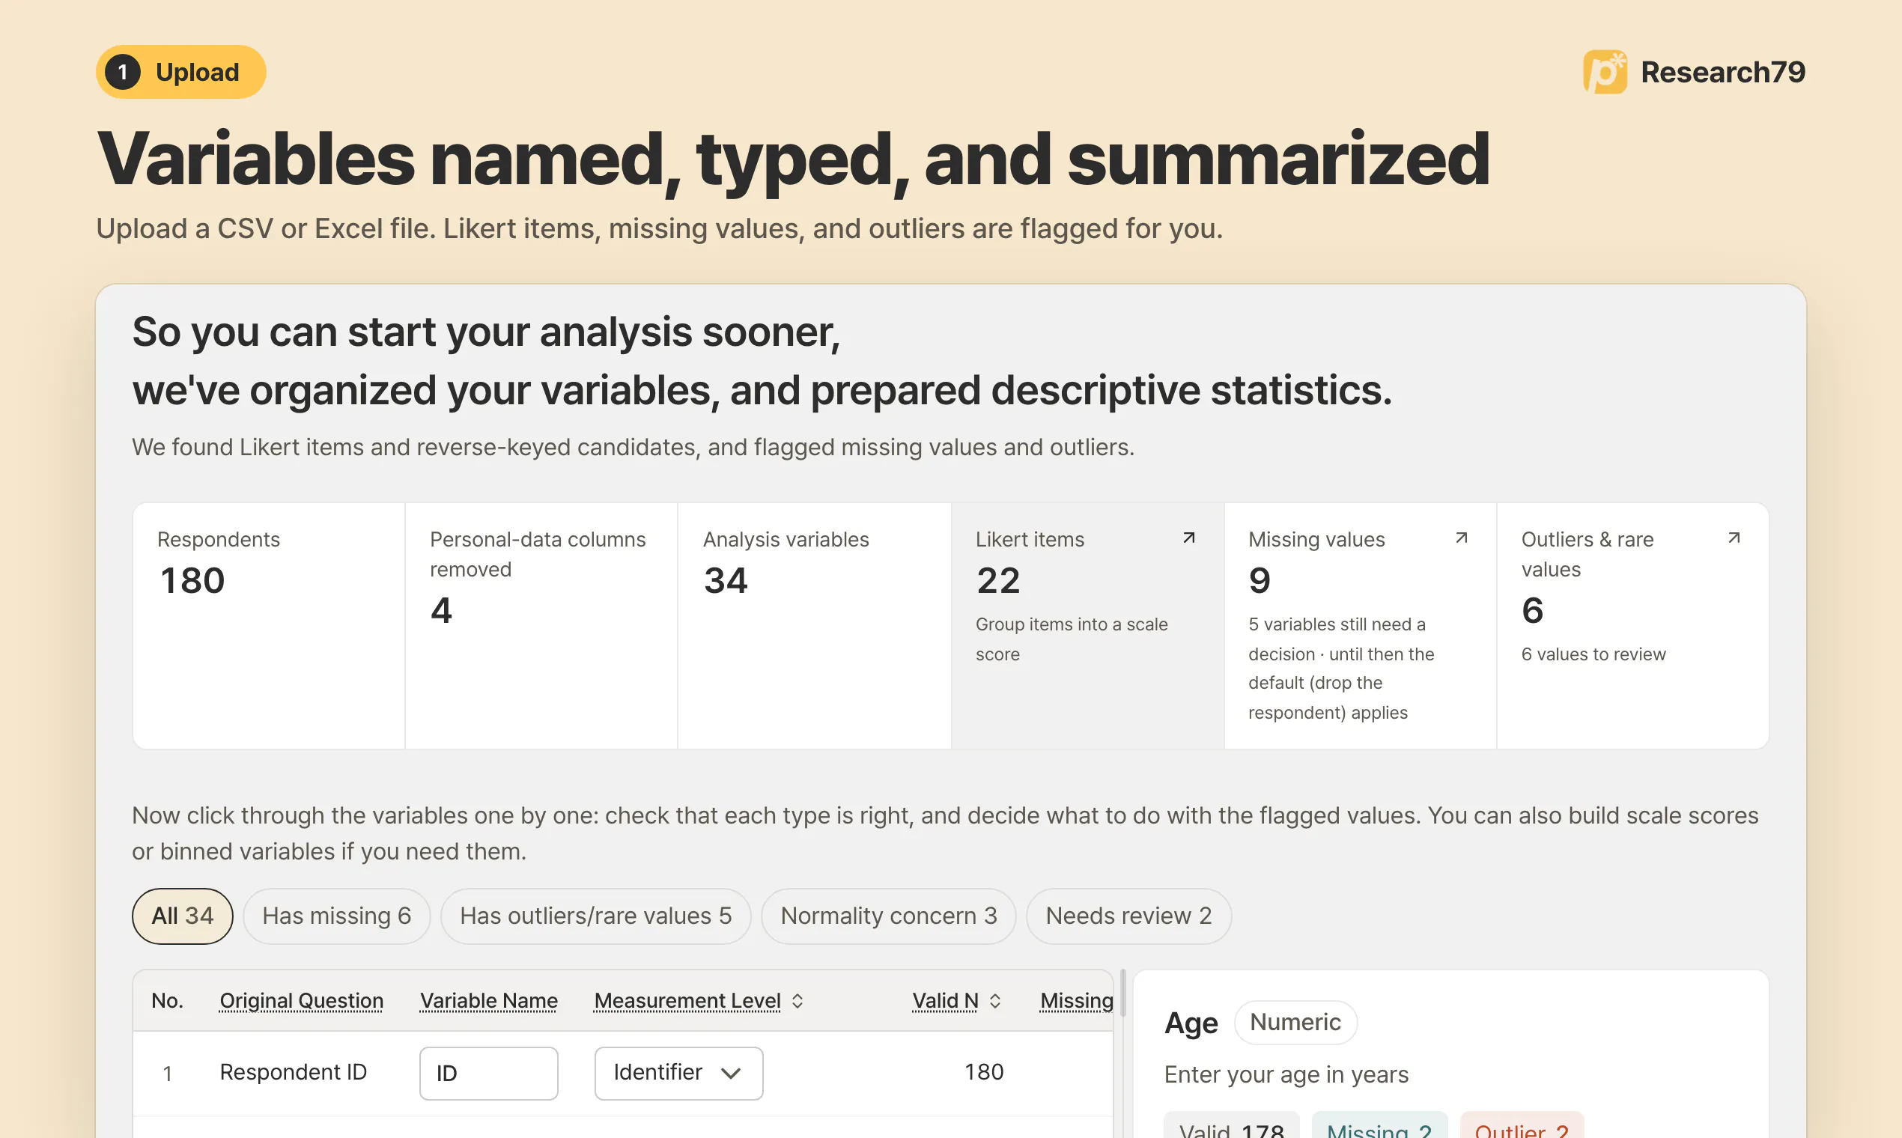Open Outliers & rare values arrow icon
The width and height of the screenshot is (1902, 1138).
coord(1734,538)
